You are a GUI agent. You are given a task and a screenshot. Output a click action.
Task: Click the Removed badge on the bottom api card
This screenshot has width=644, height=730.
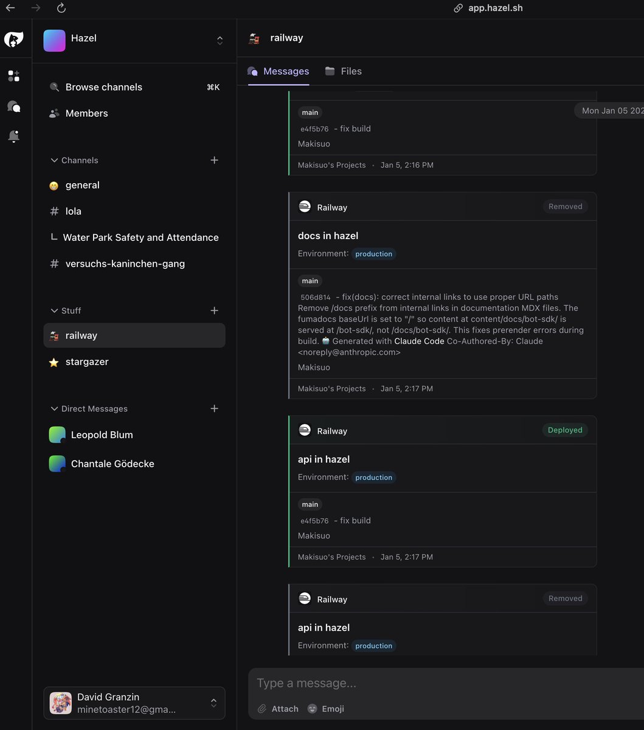pyautogui.click(x=565, y=599)
